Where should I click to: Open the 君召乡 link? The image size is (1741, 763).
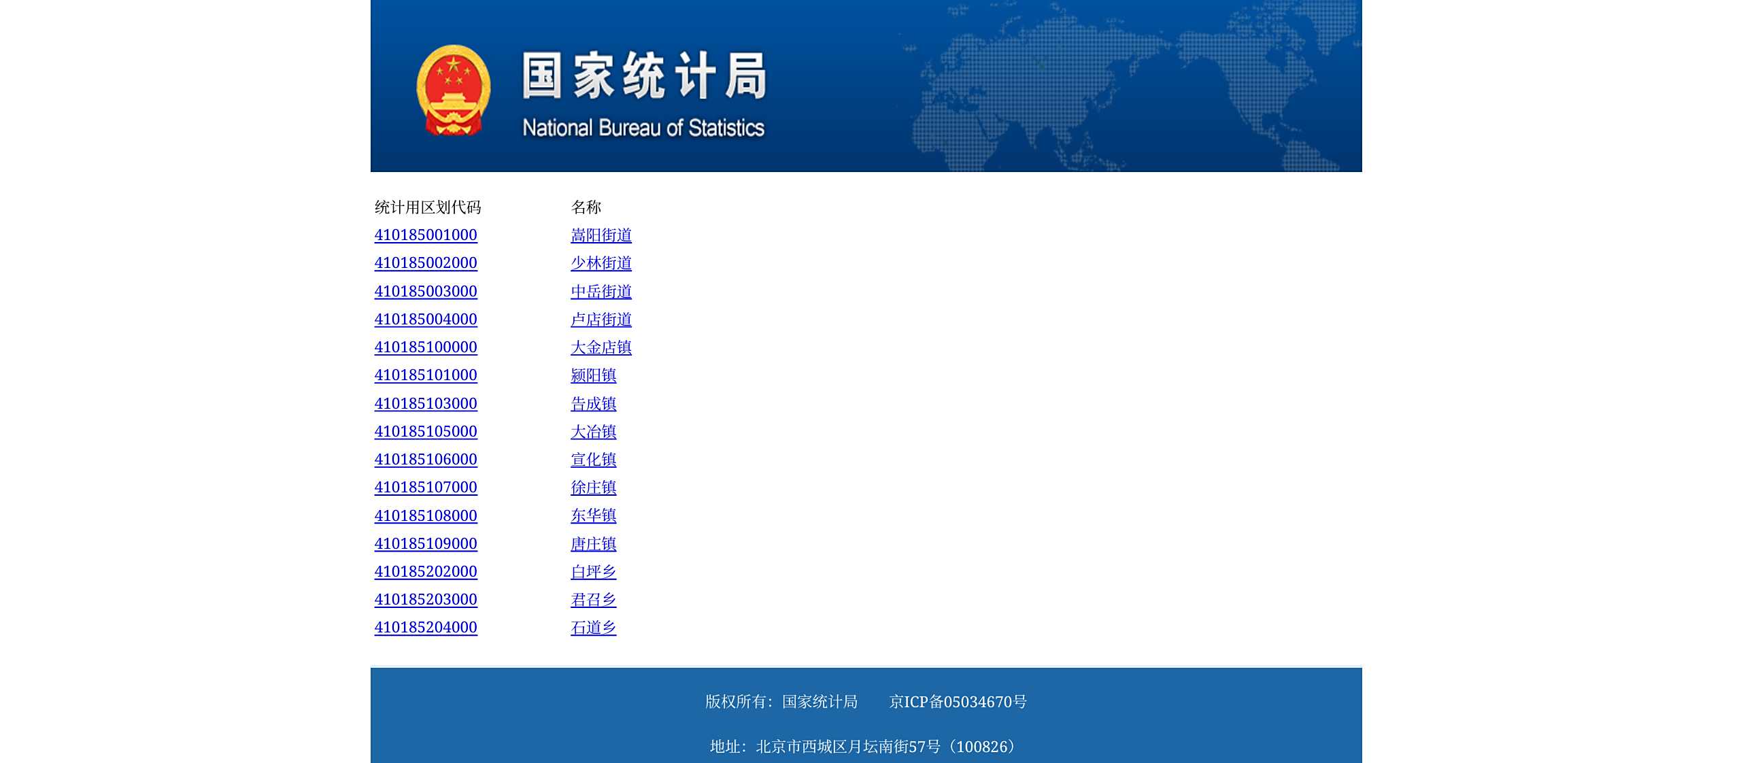594,600
